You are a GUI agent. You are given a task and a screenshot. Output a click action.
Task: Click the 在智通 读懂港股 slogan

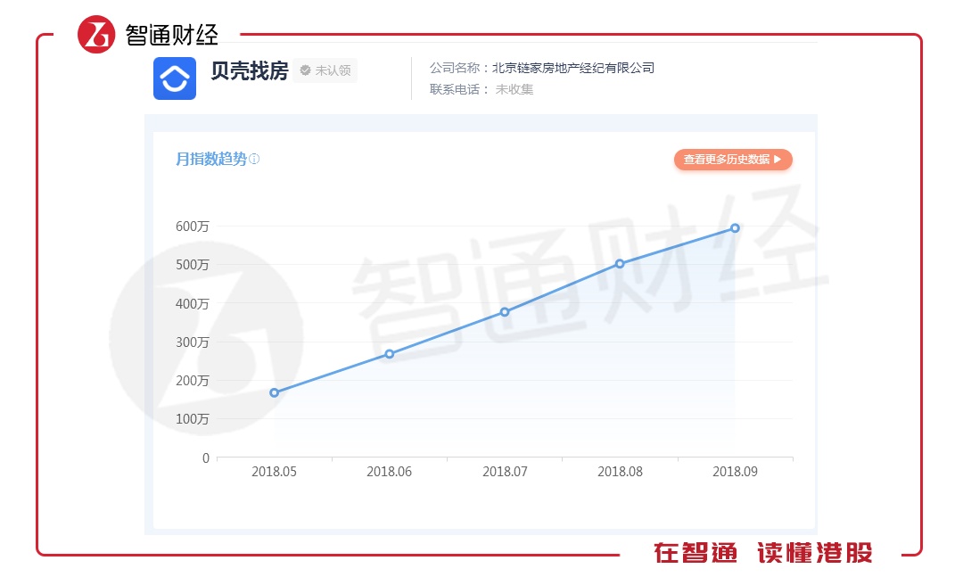[762, 553]
